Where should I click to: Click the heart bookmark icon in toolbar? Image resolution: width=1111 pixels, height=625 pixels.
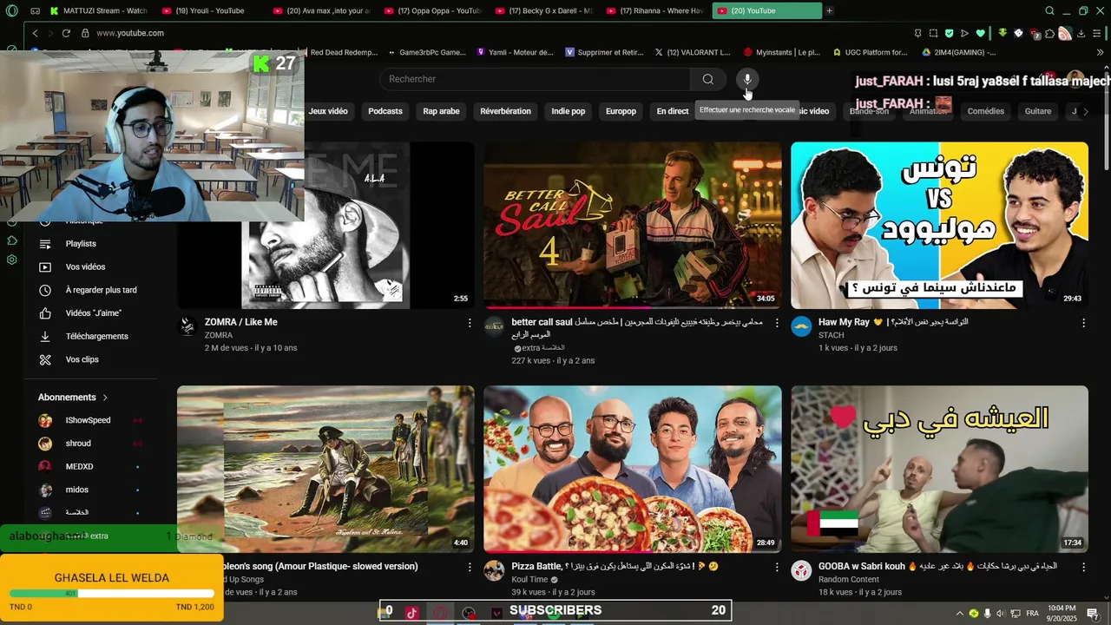coord(980,33)
